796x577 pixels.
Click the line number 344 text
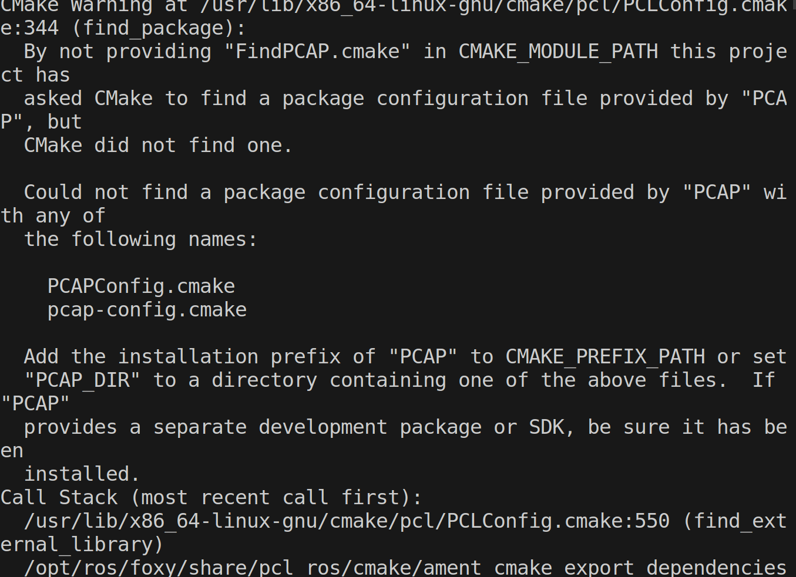click(41, 28)
